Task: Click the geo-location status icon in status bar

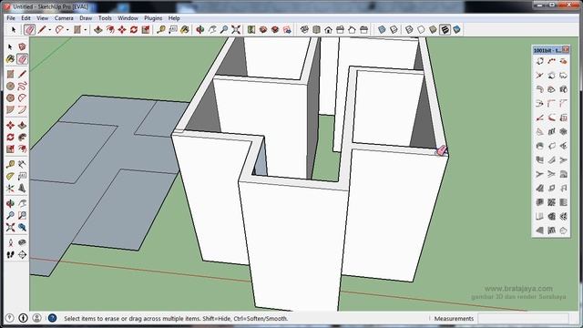Action: (10, 318)
